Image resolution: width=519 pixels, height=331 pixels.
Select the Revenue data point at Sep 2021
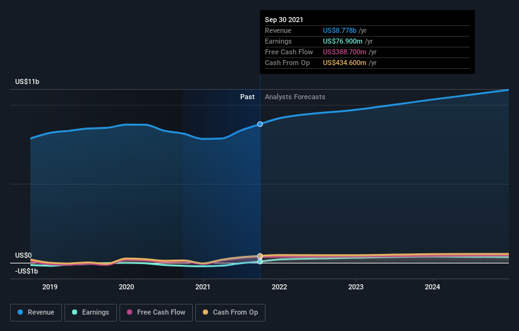pyautogui.click(x=260, y=124)
